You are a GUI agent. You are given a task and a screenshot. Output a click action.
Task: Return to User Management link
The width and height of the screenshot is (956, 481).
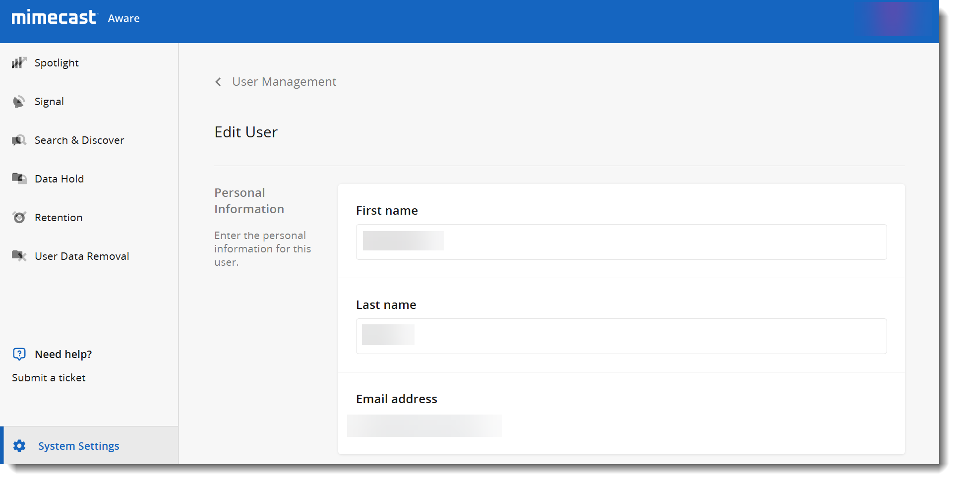284,82
